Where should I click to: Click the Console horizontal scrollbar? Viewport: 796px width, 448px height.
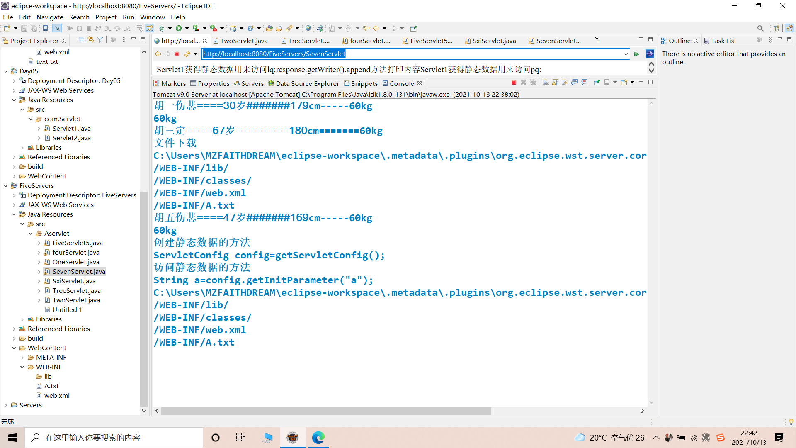coord(326,411)
